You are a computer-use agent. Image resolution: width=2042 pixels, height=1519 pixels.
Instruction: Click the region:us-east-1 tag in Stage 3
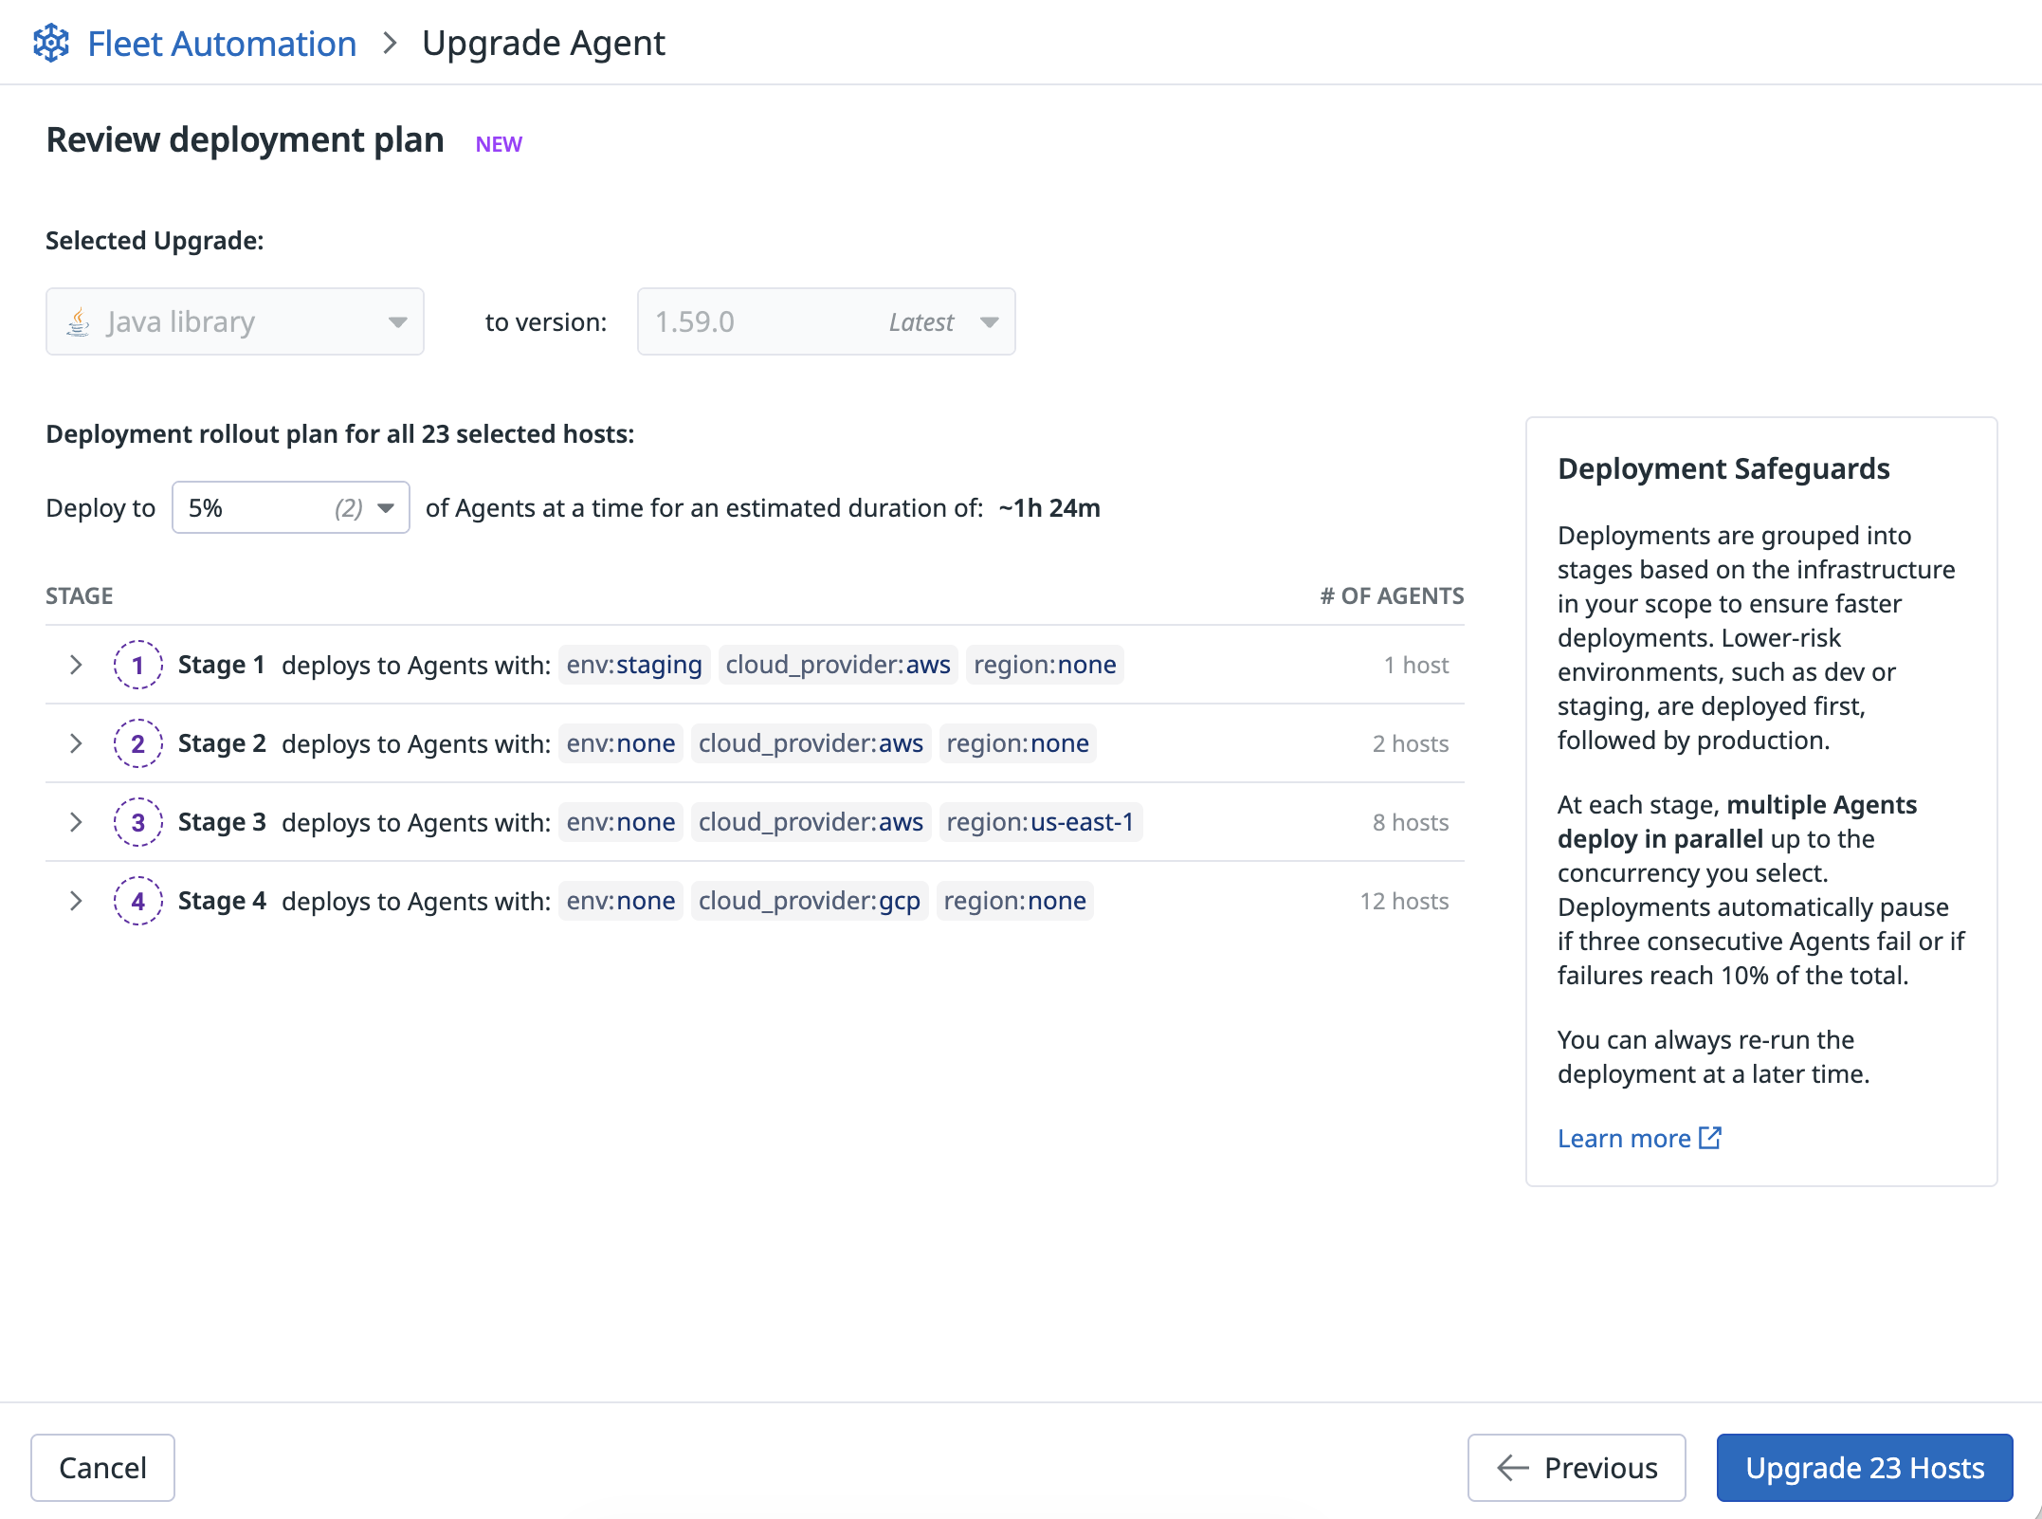1040,822
